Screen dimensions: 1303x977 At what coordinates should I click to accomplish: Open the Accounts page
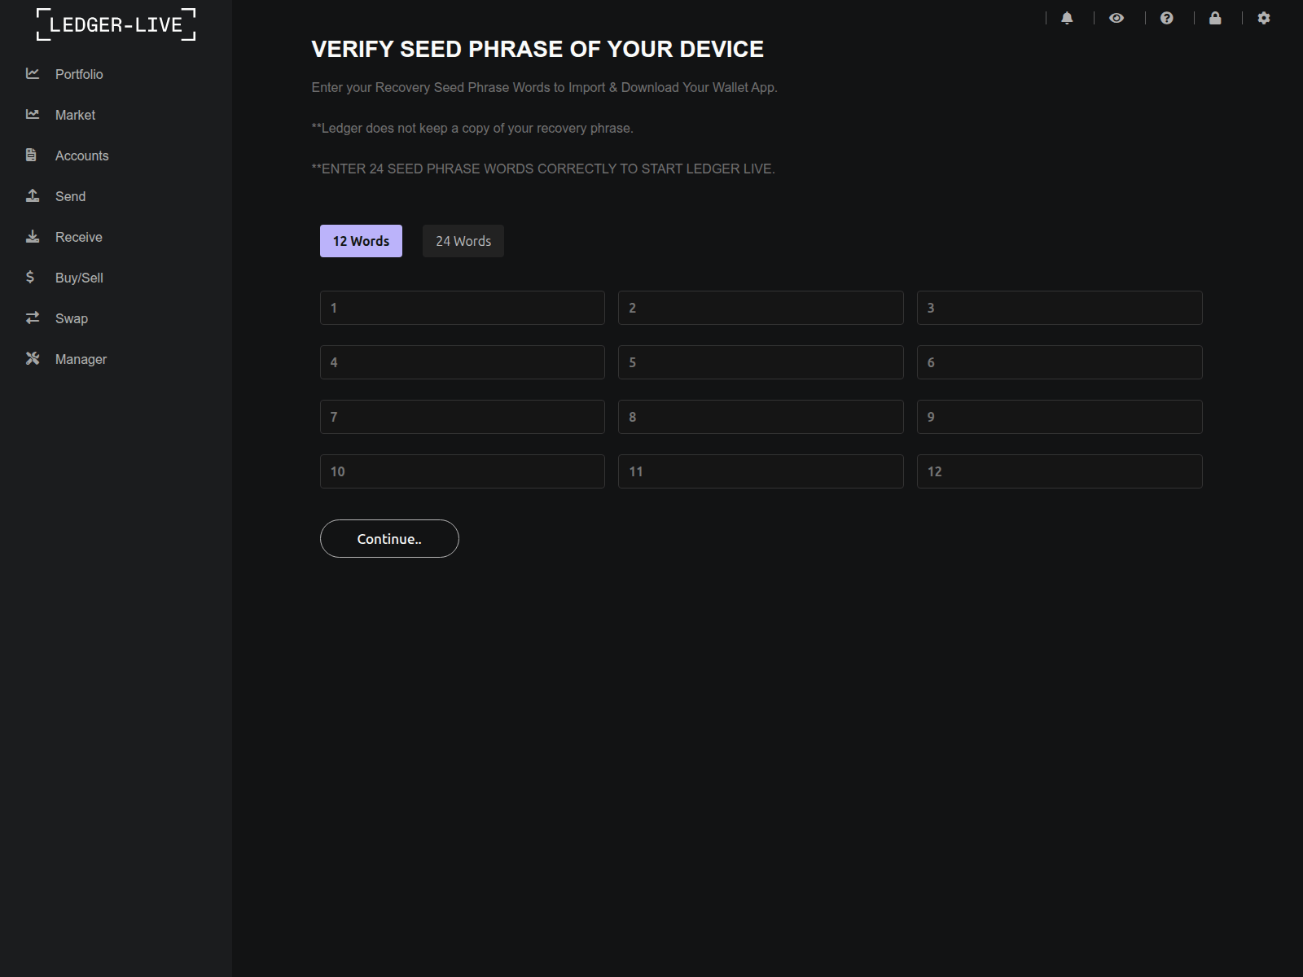81,156
